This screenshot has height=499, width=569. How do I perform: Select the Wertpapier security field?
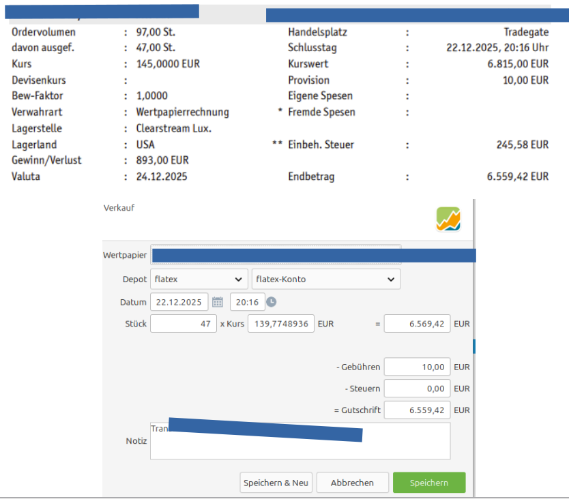276,255
